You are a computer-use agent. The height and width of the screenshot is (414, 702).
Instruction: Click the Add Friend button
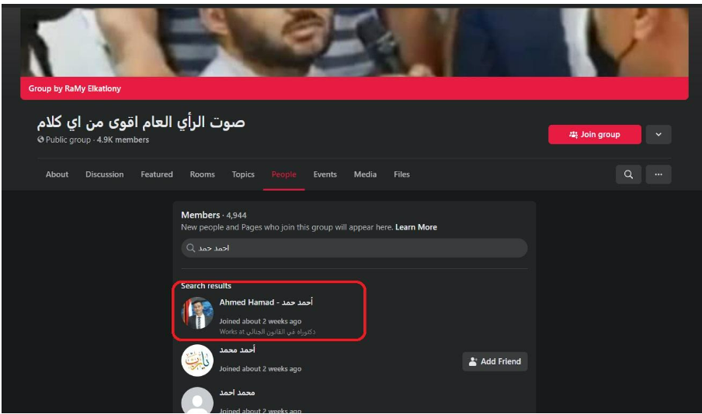[495, 361]
